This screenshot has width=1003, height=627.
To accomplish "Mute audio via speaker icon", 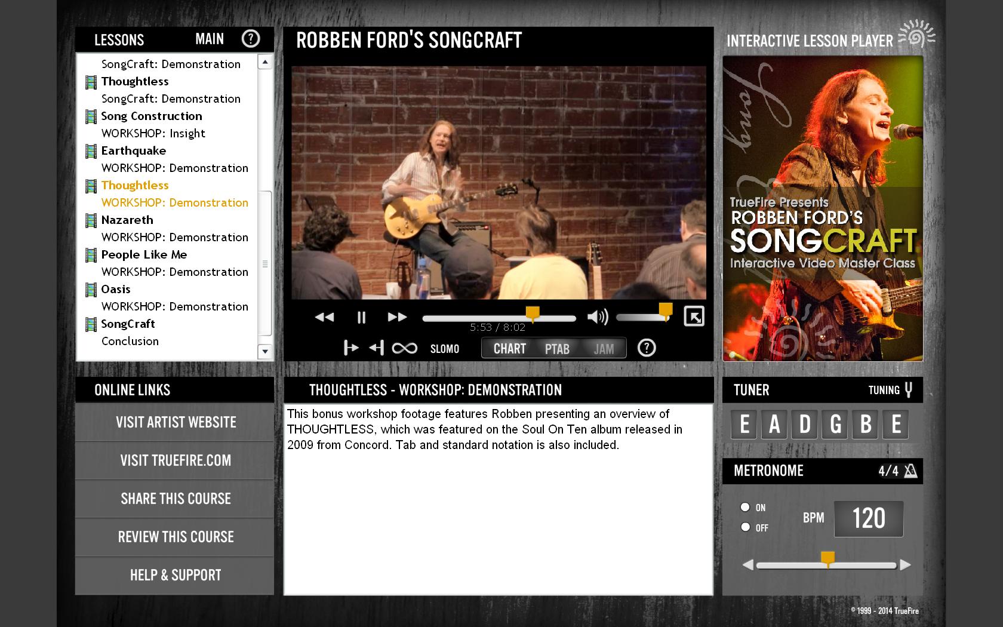I will tap(598, 317).
